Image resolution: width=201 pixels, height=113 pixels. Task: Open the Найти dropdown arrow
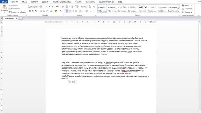coord(191,6)
